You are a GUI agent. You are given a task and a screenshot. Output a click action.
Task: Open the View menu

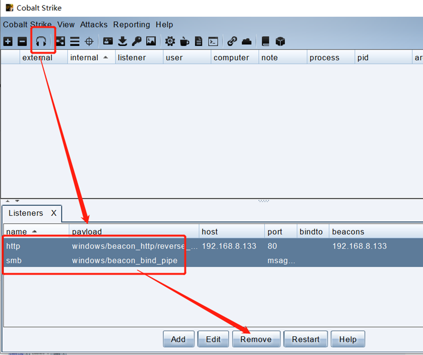(x=66, y=24)
